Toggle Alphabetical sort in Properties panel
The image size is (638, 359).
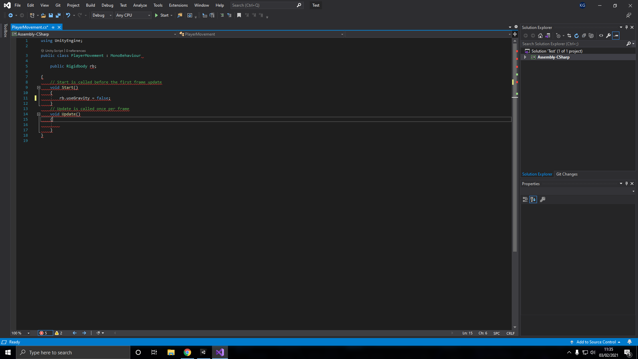[533, 199]
